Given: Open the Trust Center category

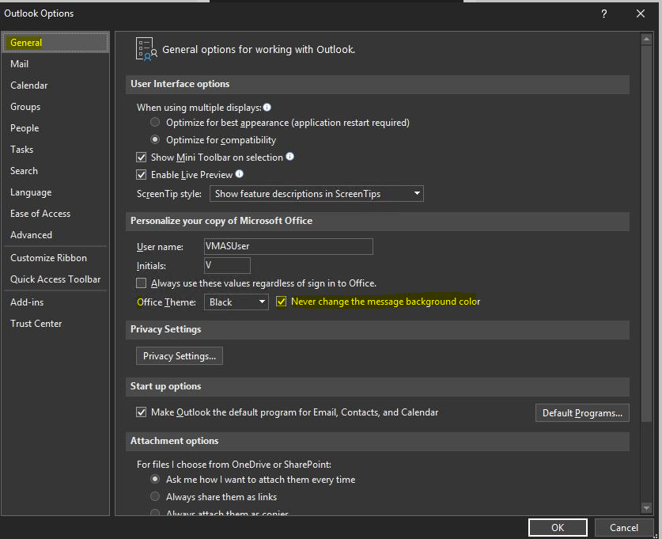Looking at the screenshot, I should 55,324.
